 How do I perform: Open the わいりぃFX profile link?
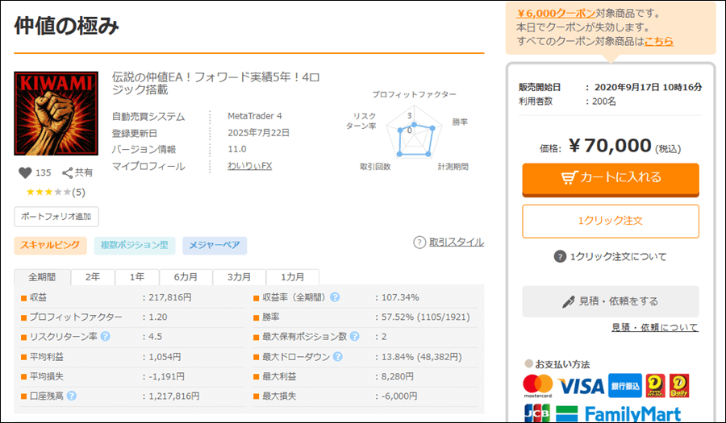(x=250, y=166)
